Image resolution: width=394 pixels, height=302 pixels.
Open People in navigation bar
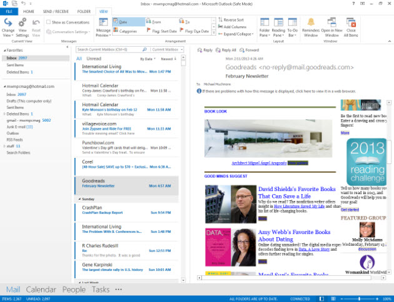(x=74, y=290)
